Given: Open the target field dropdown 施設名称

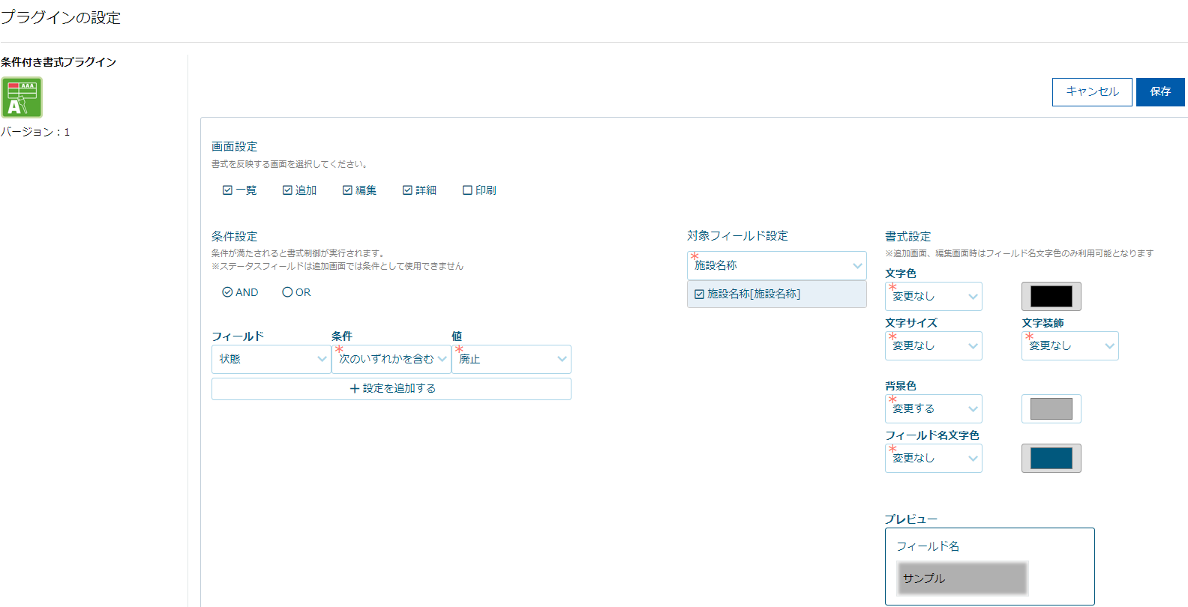Looking at the screenshot, I should [776, 265].
